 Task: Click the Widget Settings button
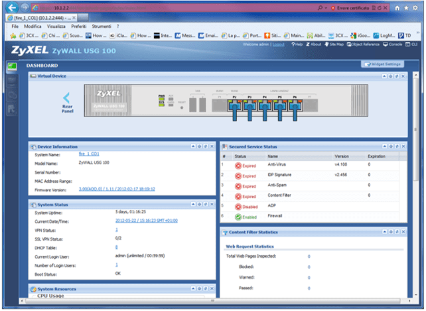[382, 64]
